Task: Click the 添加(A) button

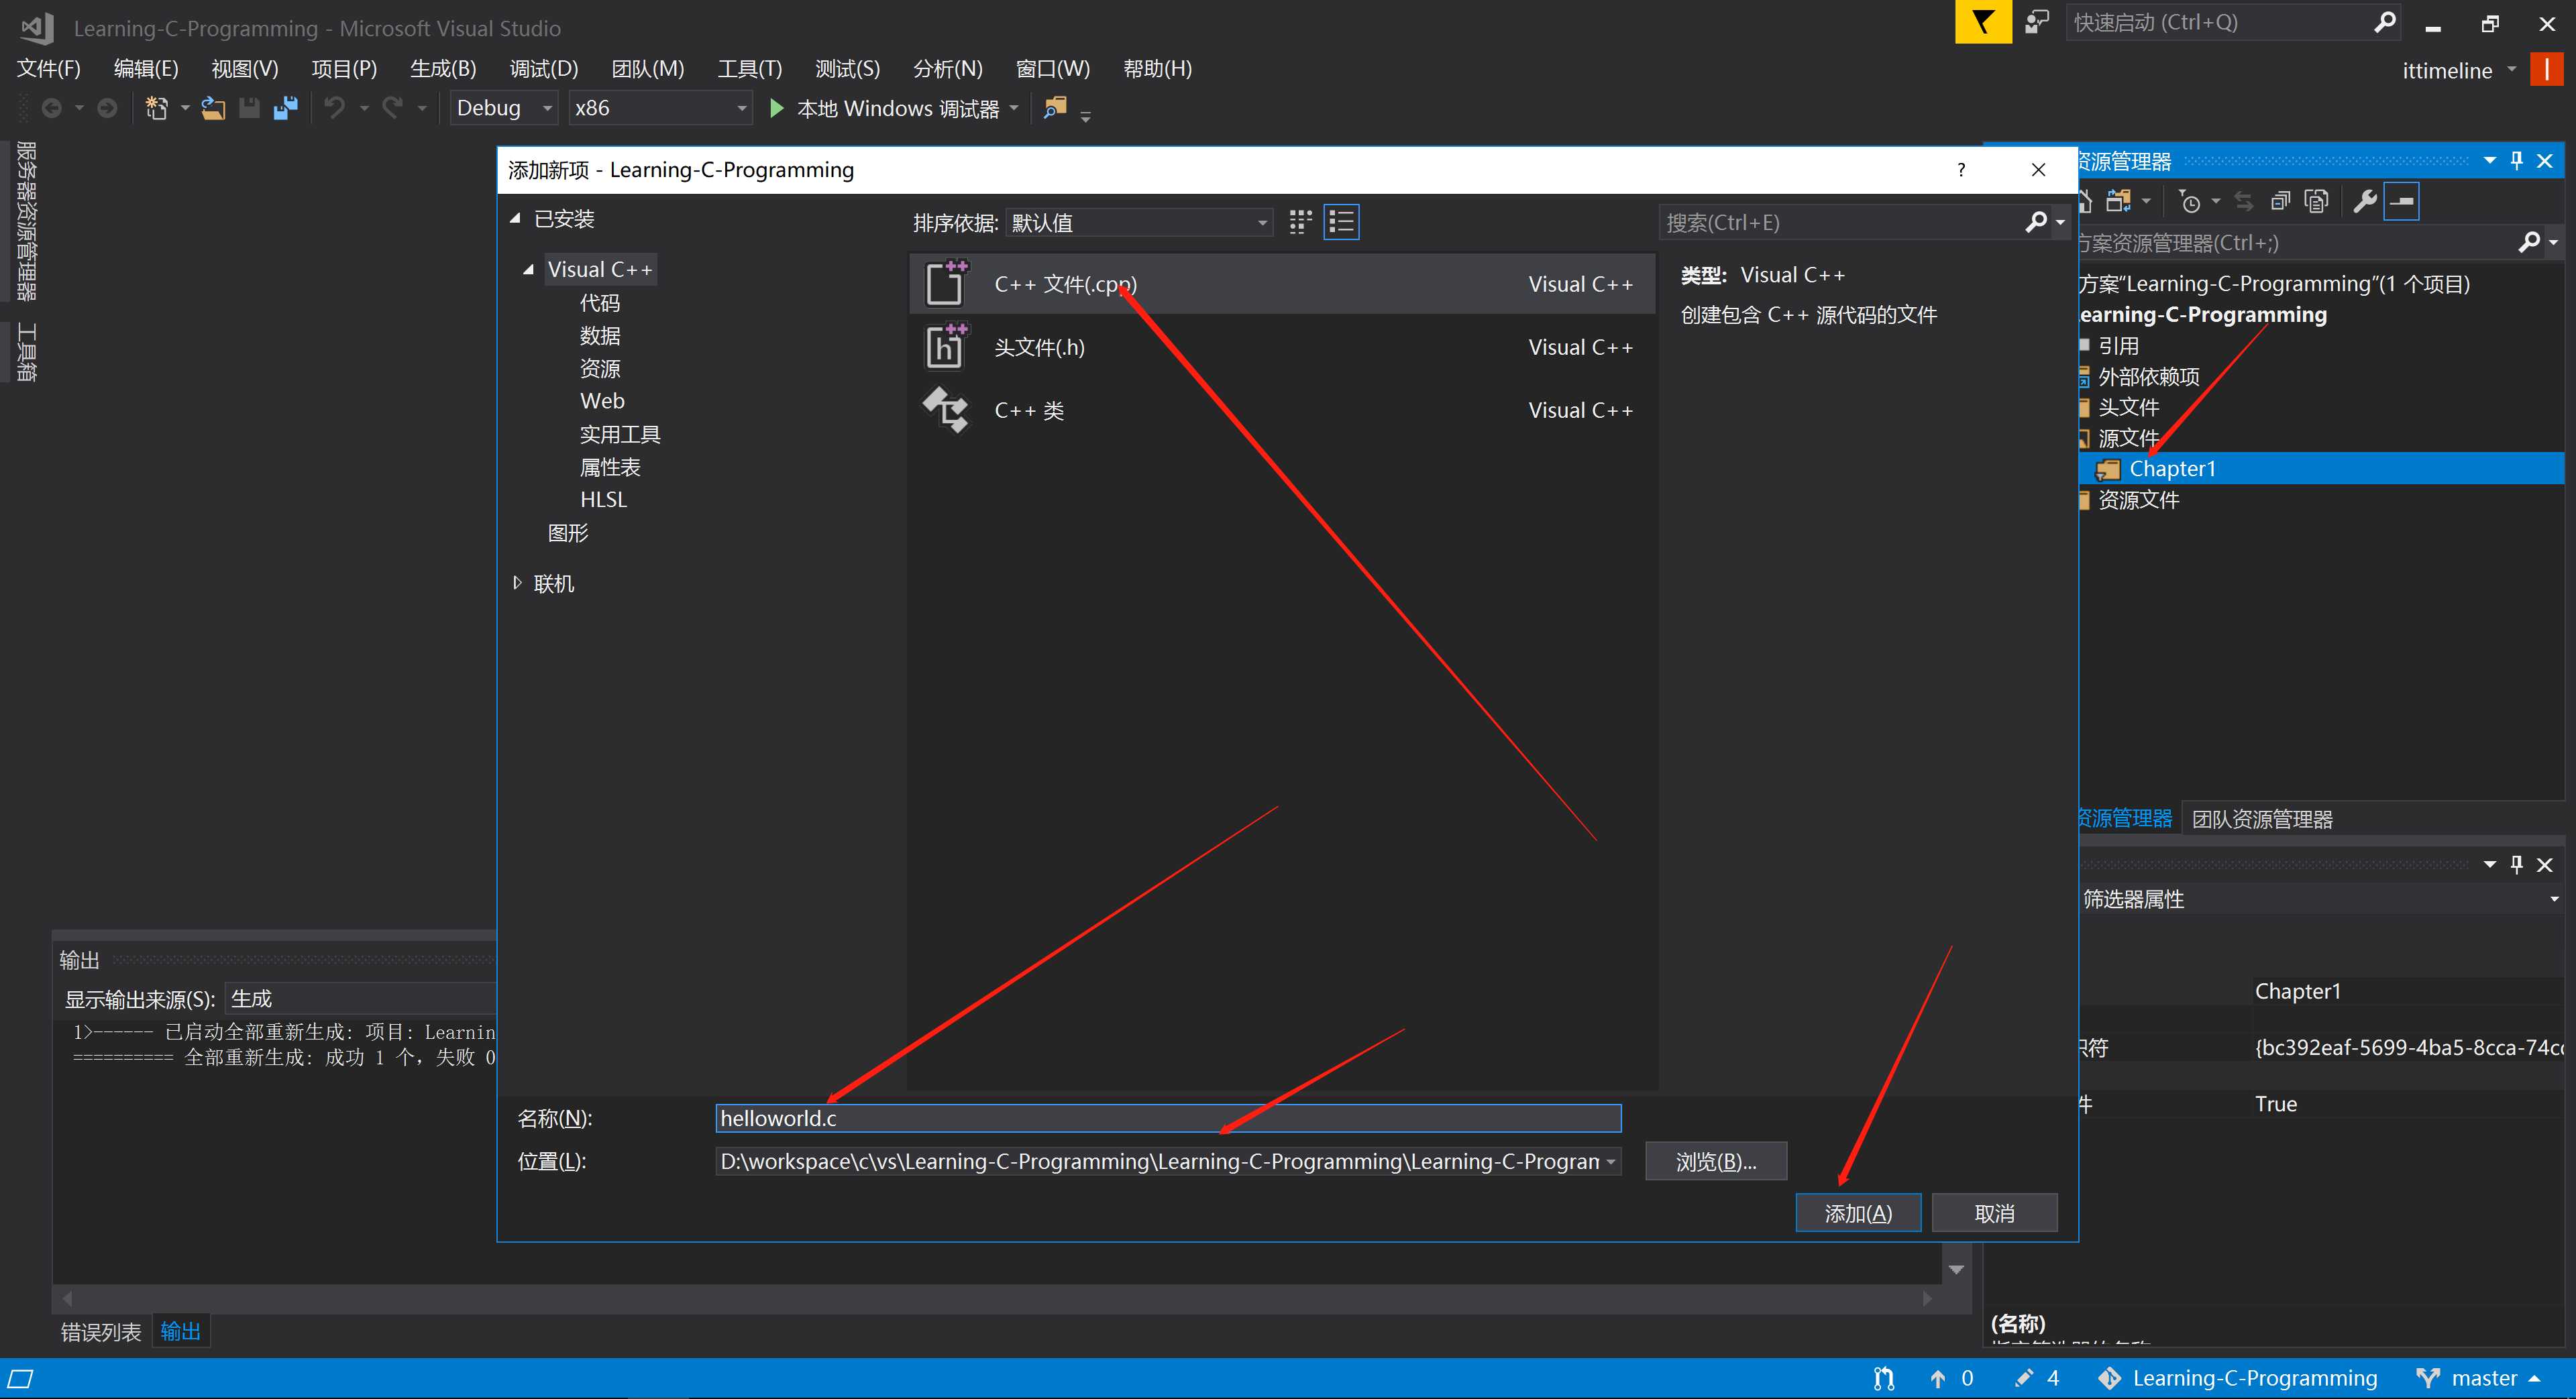Action: click(1858, 1212)
